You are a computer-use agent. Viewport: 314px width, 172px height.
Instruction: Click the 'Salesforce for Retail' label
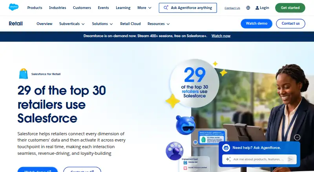[x=46, y=74]
